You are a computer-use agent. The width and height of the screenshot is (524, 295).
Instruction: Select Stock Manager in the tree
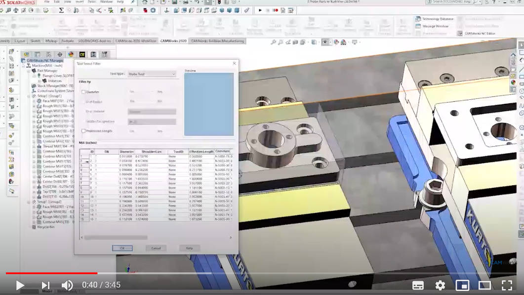(x=52, y=86)
